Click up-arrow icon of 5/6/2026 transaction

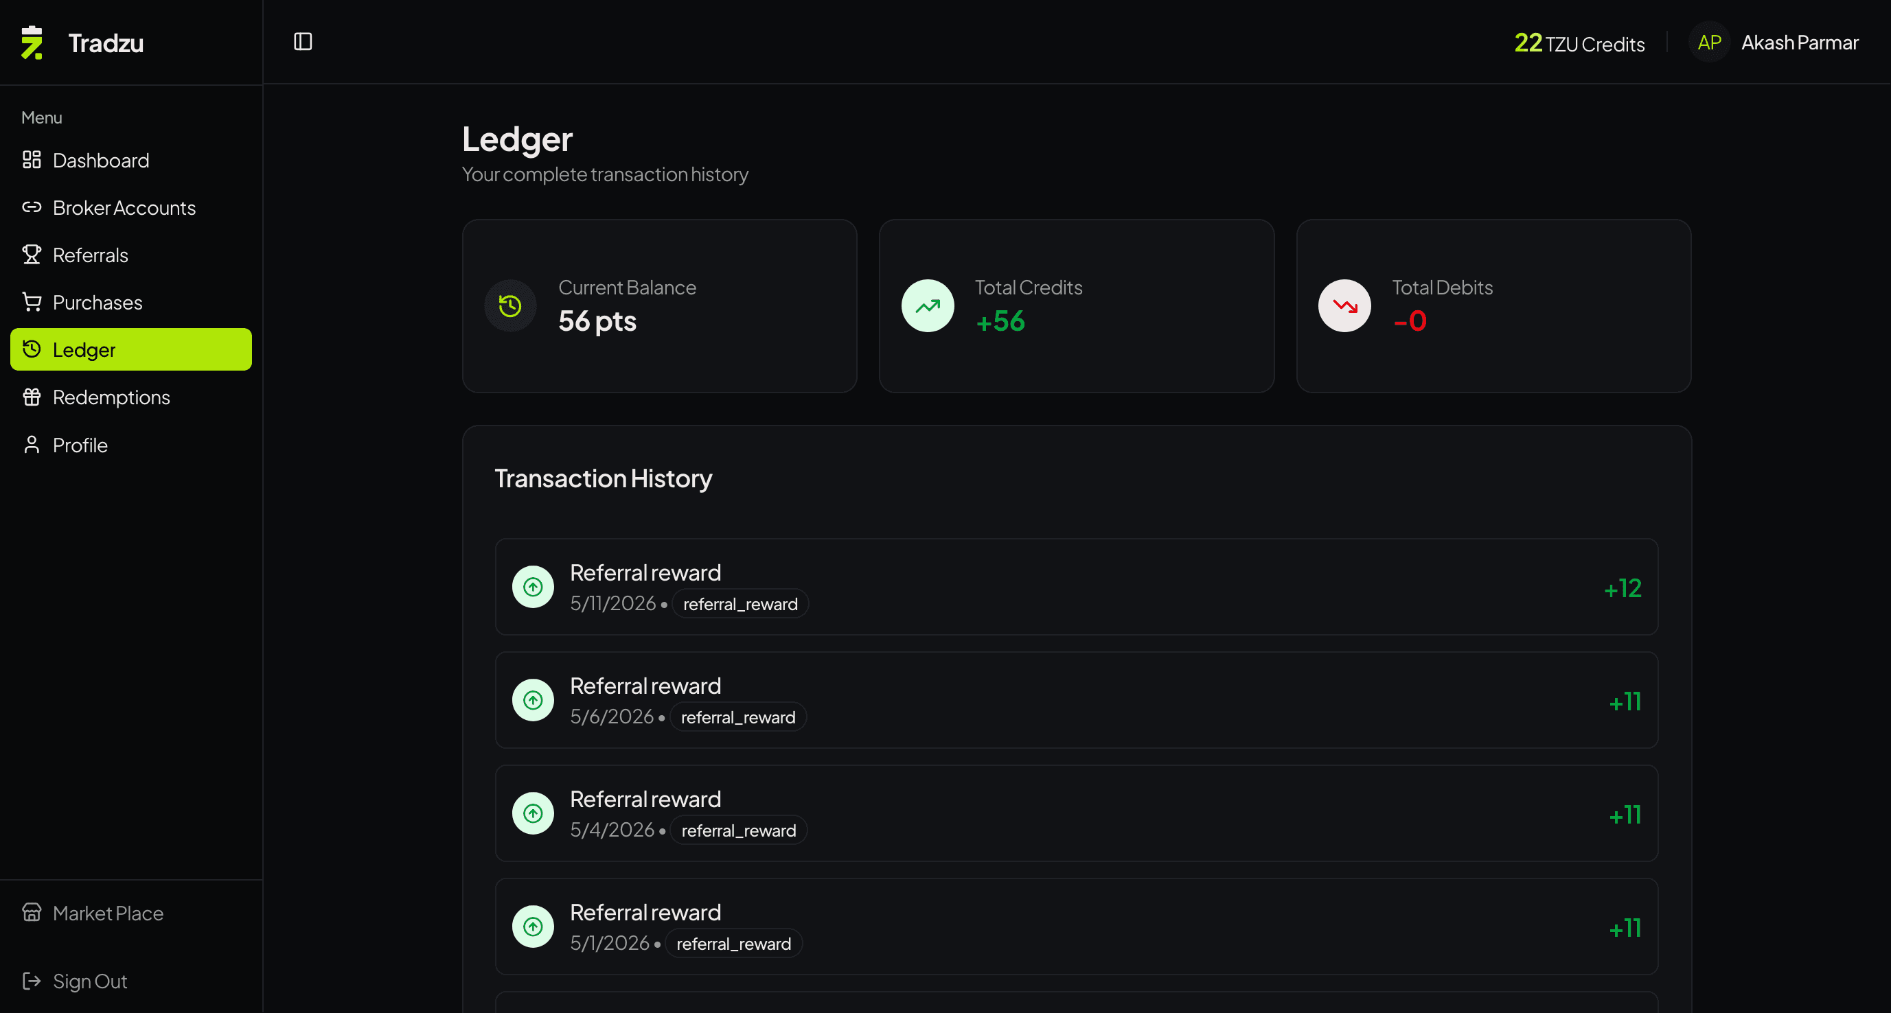coord(533,700)
